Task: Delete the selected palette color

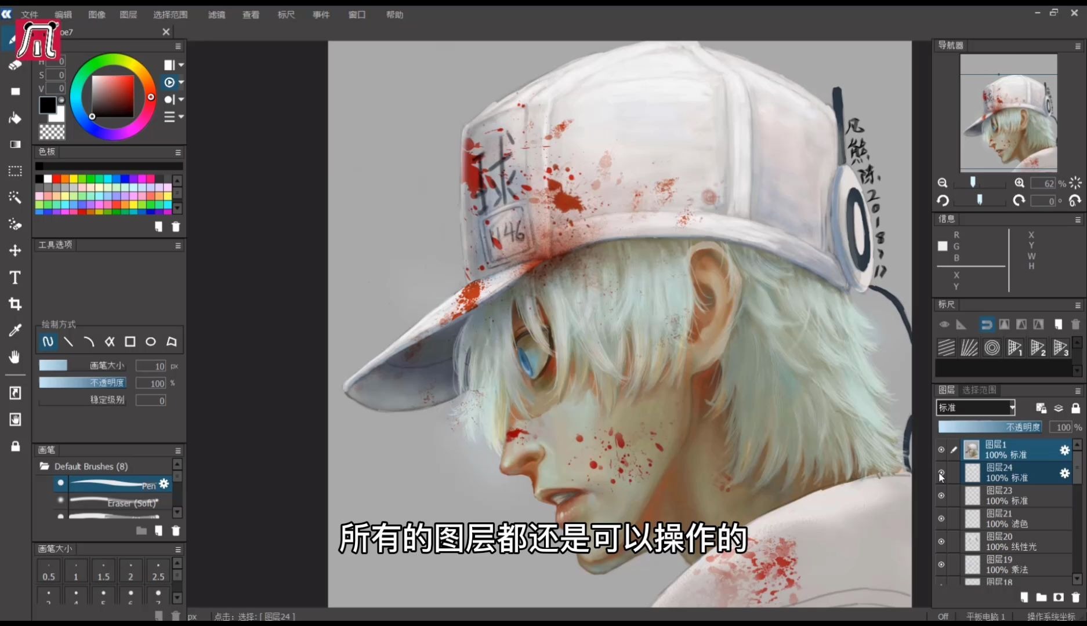Action: point(176,227)
